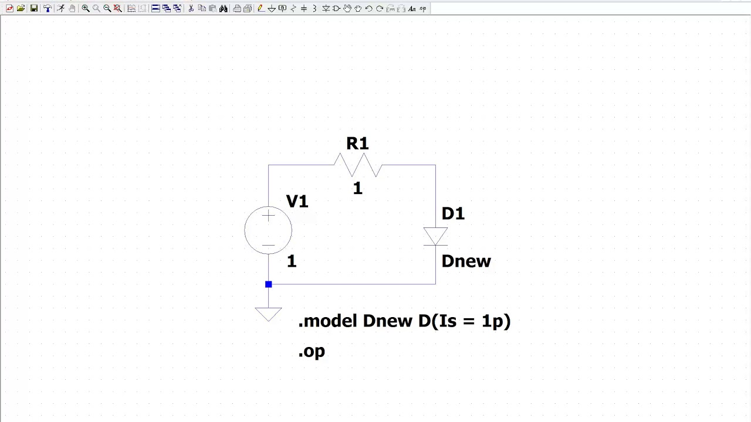Open a file with the folder icon

(21, 8)
